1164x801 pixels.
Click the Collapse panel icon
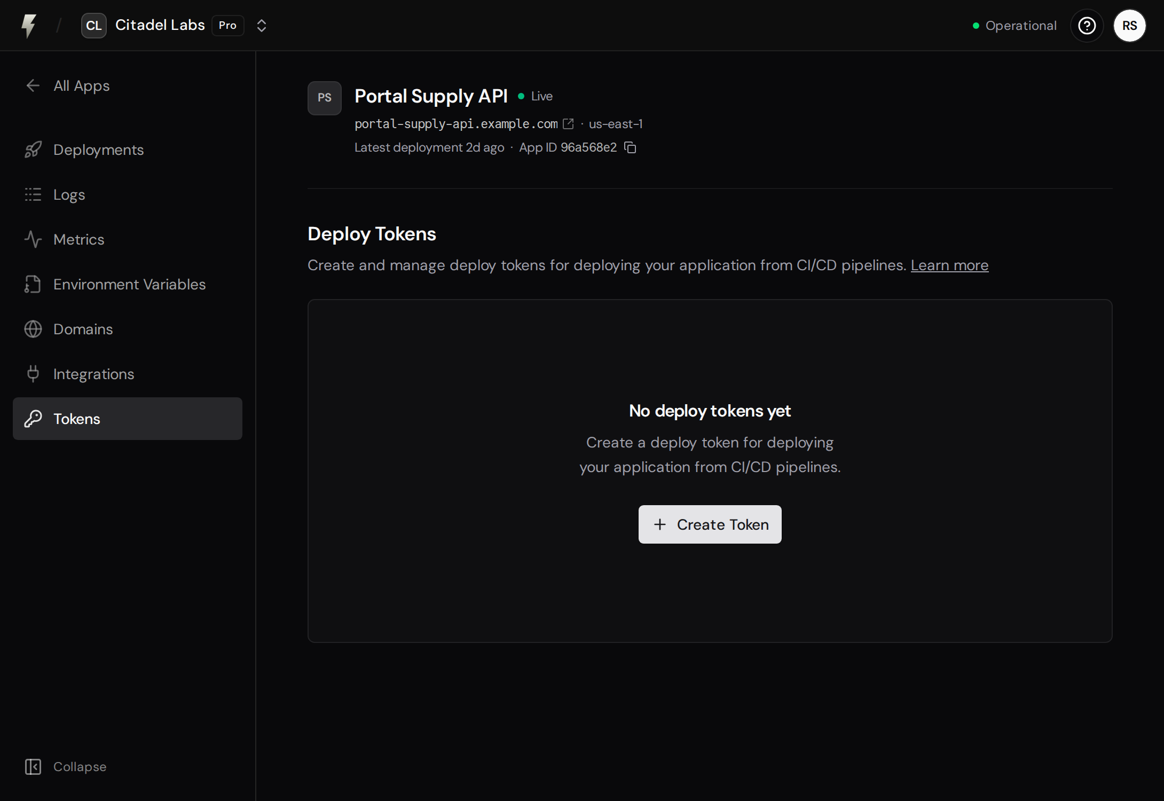coord(33,767)
